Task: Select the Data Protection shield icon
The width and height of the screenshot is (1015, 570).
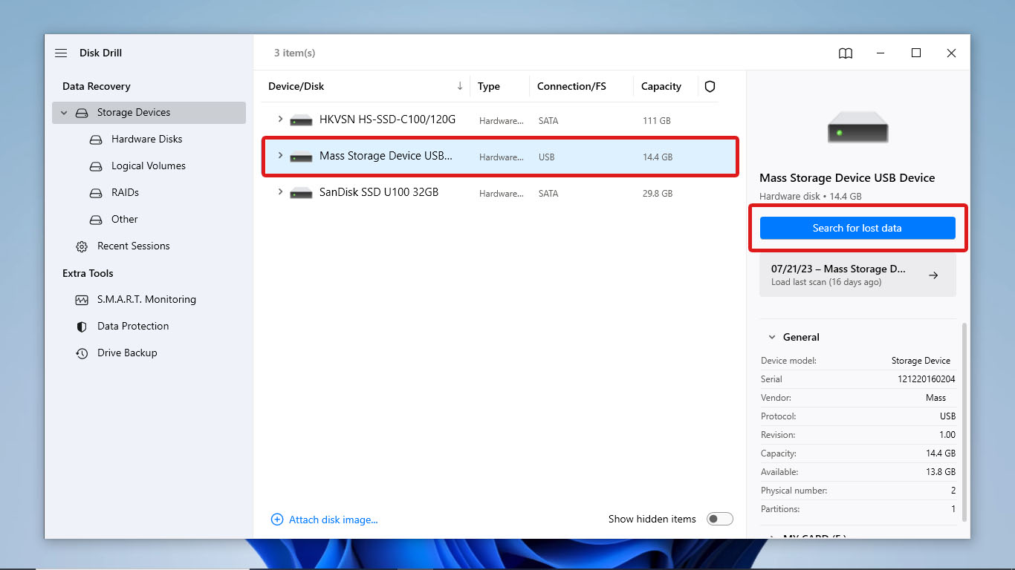Action: tap(82, 326)
